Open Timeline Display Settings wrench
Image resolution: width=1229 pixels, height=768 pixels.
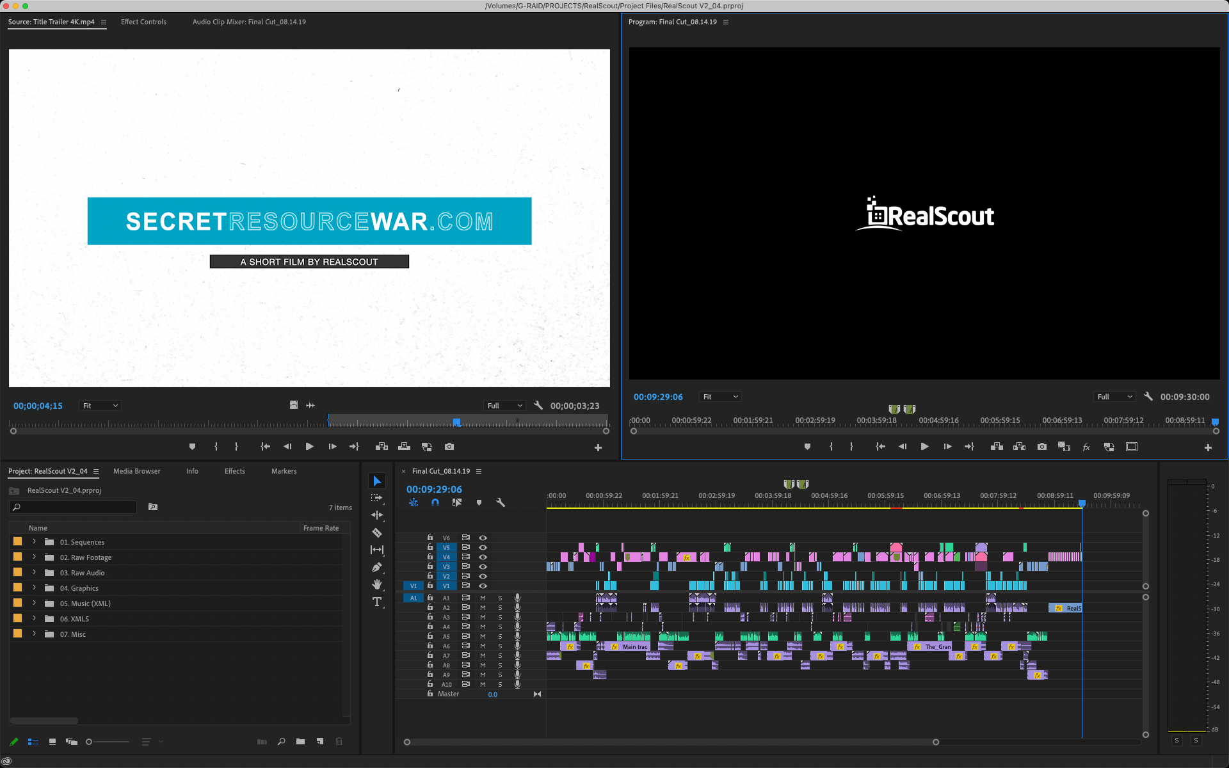point(501,502)
